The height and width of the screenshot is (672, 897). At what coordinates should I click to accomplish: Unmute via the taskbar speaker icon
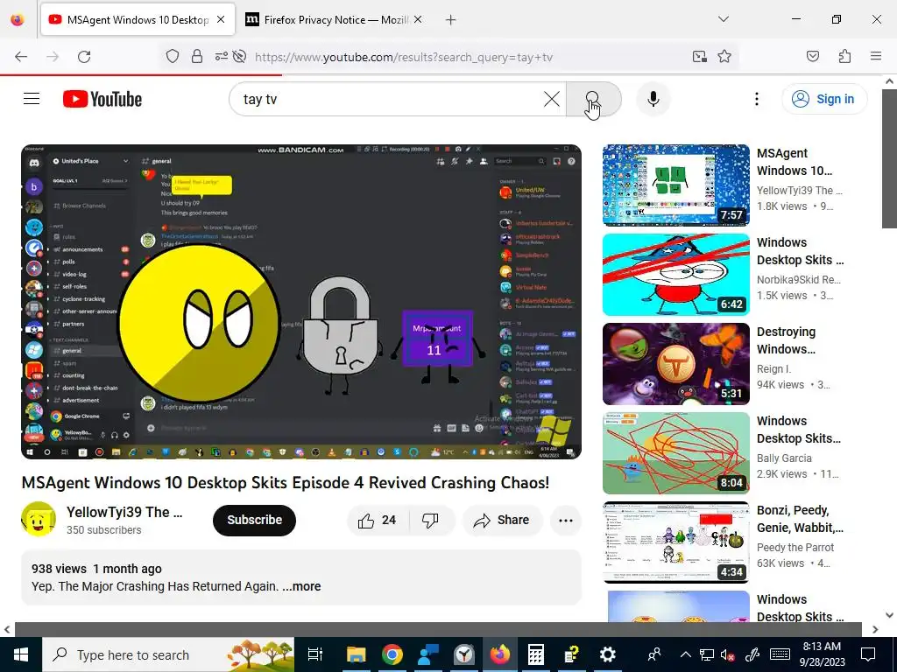coord(728,654)
